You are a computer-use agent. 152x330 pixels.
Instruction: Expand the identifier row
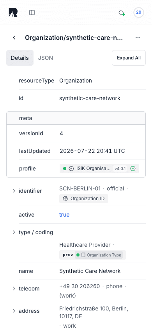[x=14, y=191]
